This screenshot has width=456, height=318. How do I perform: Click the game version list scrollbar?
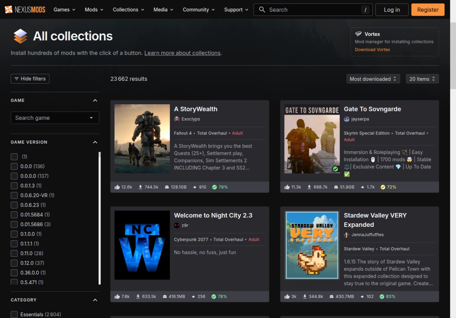click(100, 218)
